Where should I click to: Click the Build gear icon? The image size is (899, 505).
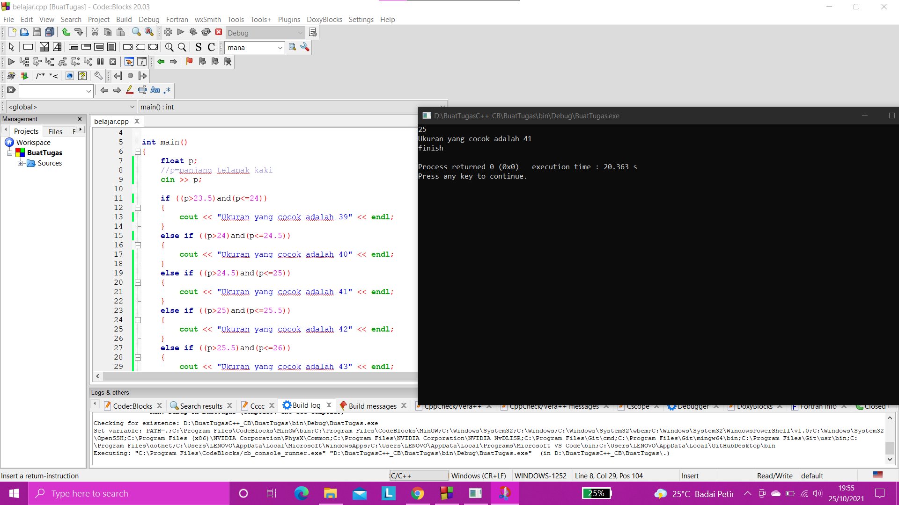[168, 32]
